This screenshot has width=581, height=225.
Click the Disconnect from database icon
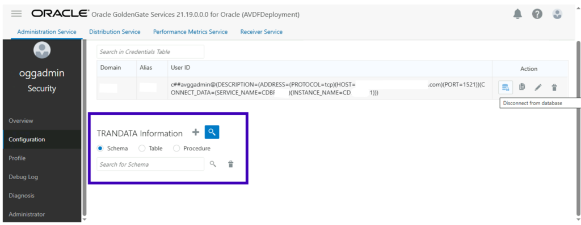(506, 87)
